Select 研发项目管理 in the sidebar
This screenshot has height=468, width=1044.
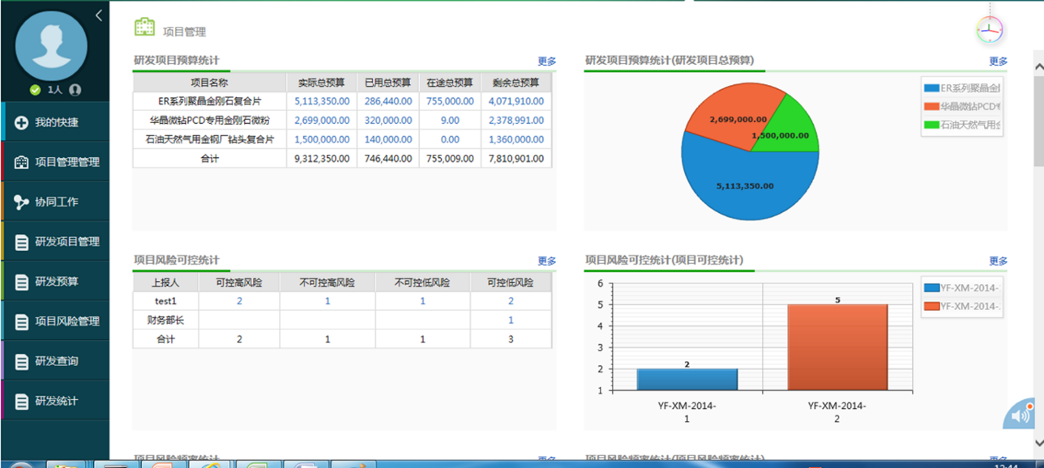click(x=66, y=241)
